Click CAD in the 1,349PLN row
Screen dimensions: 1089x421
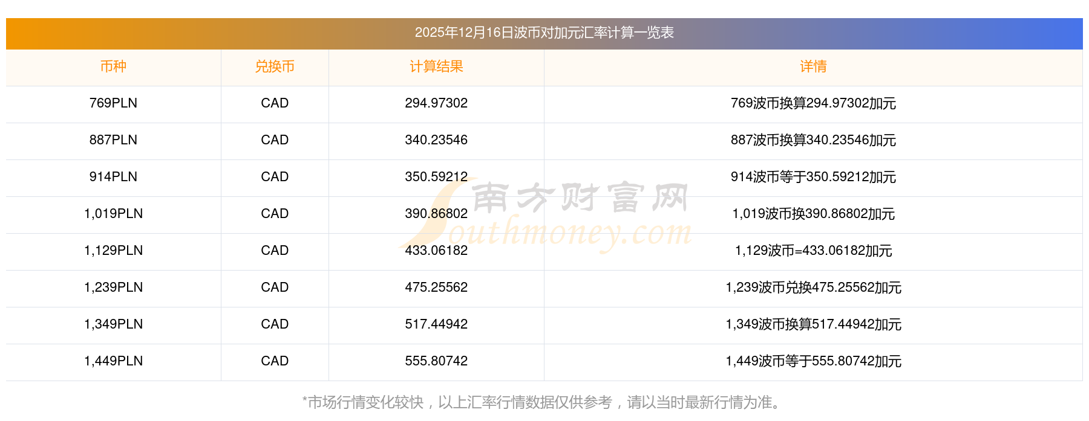(275, 324)
